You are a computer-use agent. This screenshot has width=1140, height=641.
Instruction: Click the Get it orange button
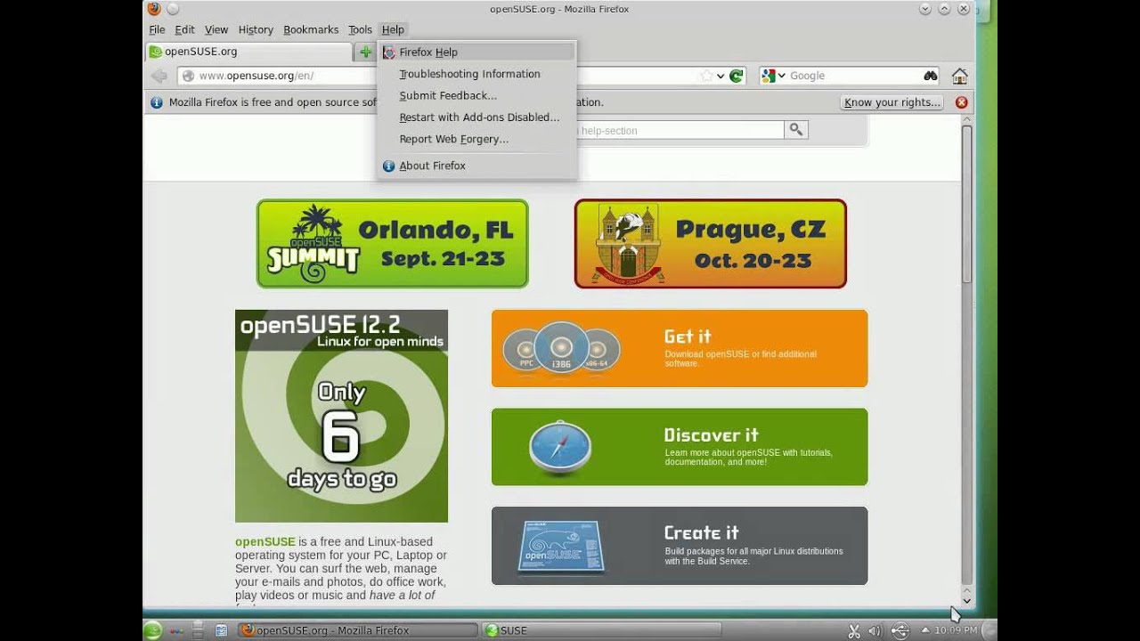pos(680,348)
